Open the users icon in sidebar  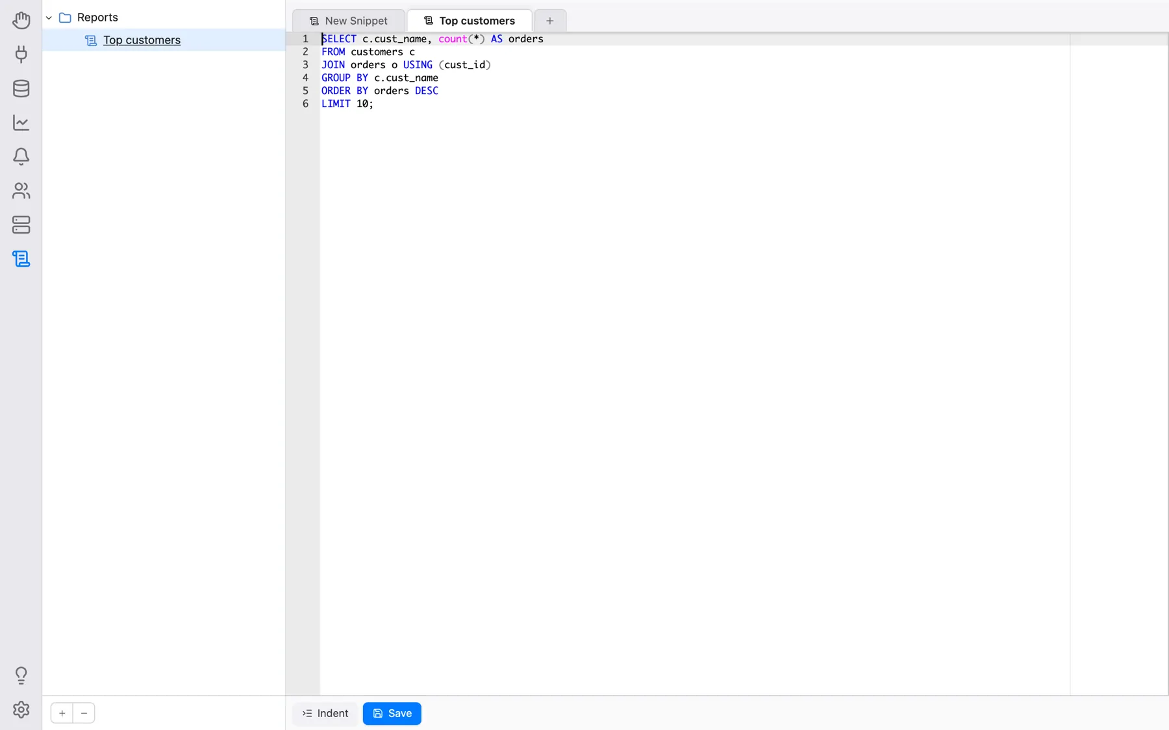click(21, 191)
